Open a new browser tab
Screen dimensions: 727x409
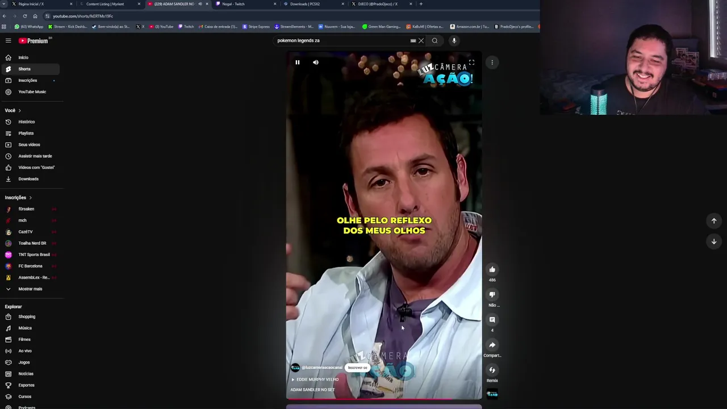coord(421,4)
